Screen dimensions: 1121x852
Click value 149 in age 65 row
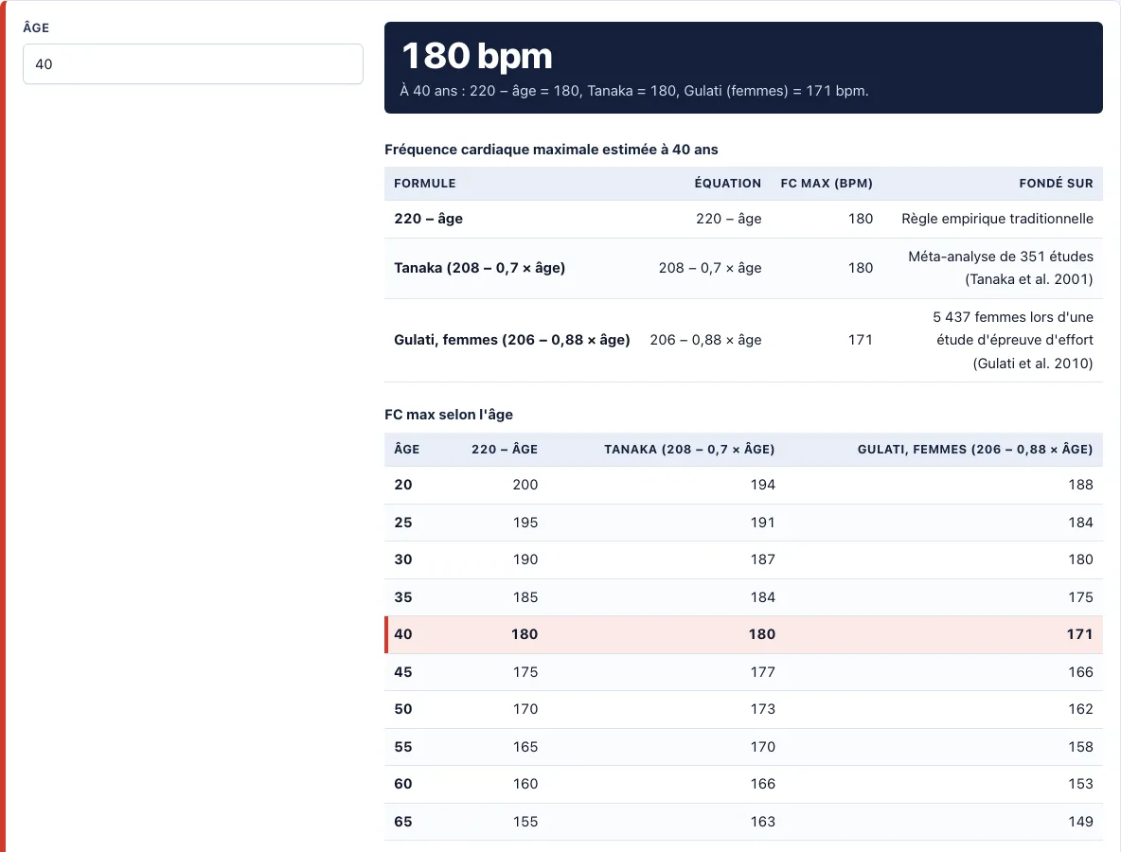1080,822
